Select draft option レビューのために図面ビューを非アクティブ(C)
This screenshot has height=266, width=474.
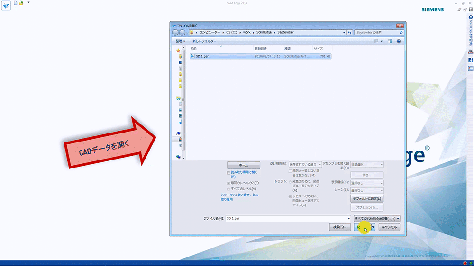coord(290,196)
